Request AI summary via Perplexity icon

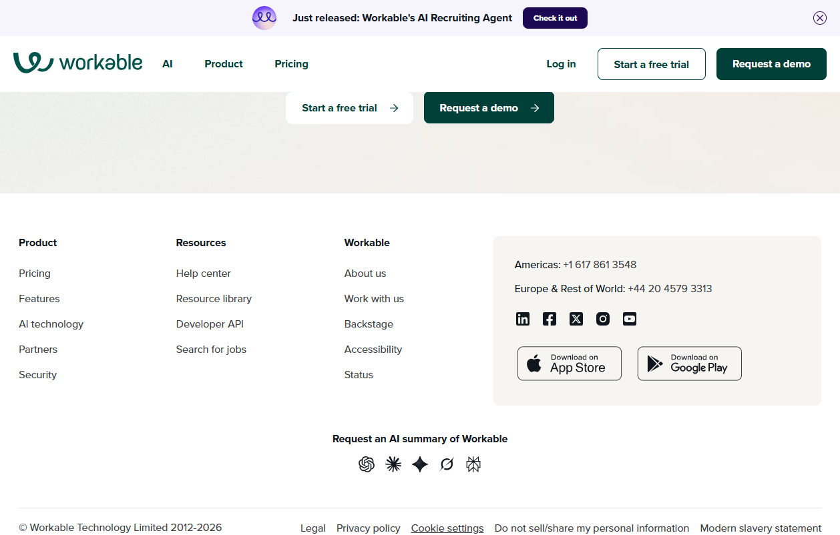473,464
